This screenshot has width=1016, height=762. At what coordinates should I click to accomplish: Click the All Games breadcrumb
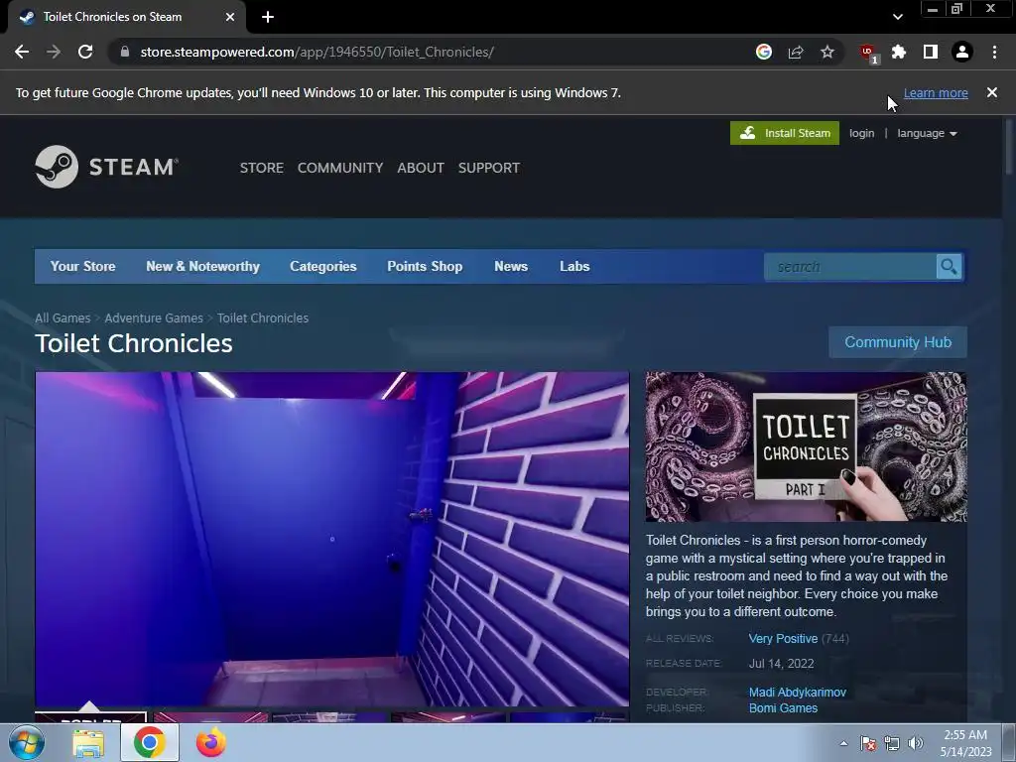tap(63, 318)
